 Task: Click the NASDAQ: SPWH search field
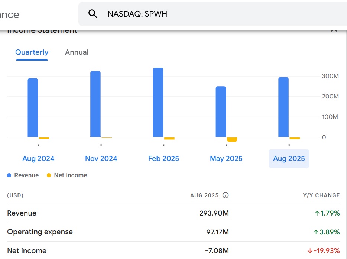coord(213,14)
